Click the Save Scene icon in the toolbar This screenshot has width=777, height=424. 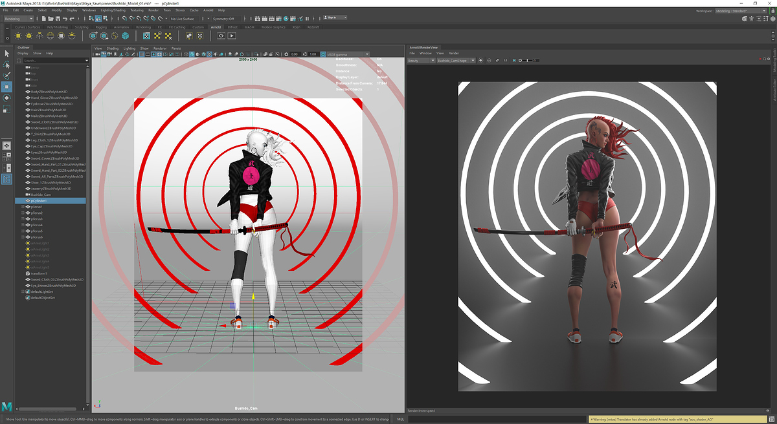tap(59, 18)
